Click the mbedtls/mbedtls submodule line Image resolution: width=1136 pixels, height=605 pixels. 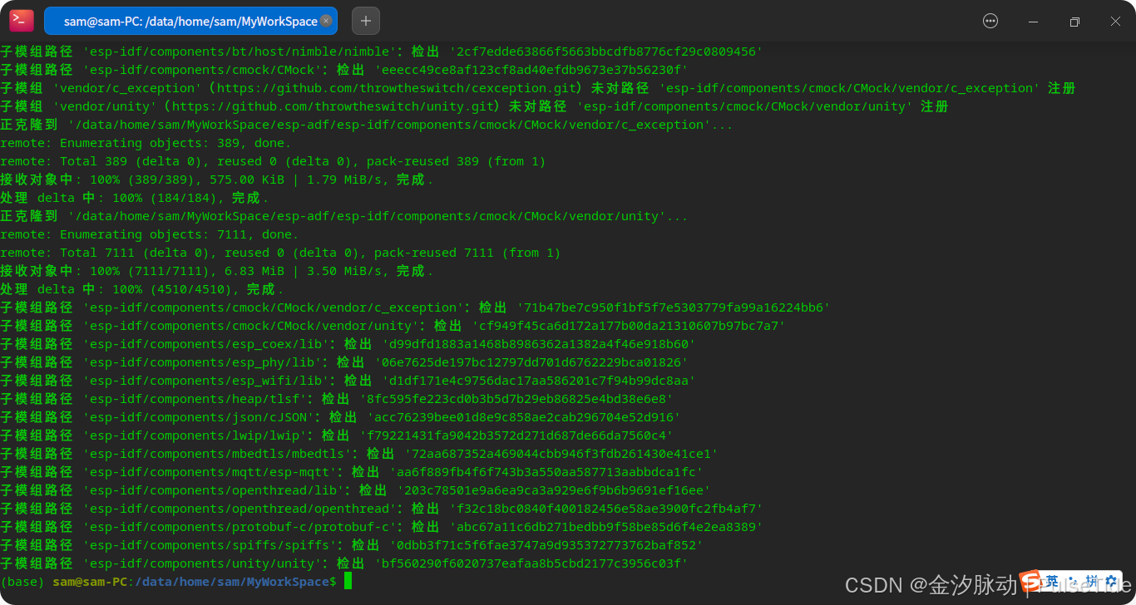[359, 454]
